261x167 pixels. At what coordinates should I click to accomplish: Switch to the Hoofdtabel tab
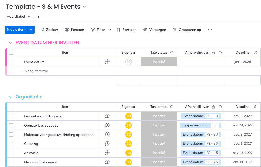(16, 17)
